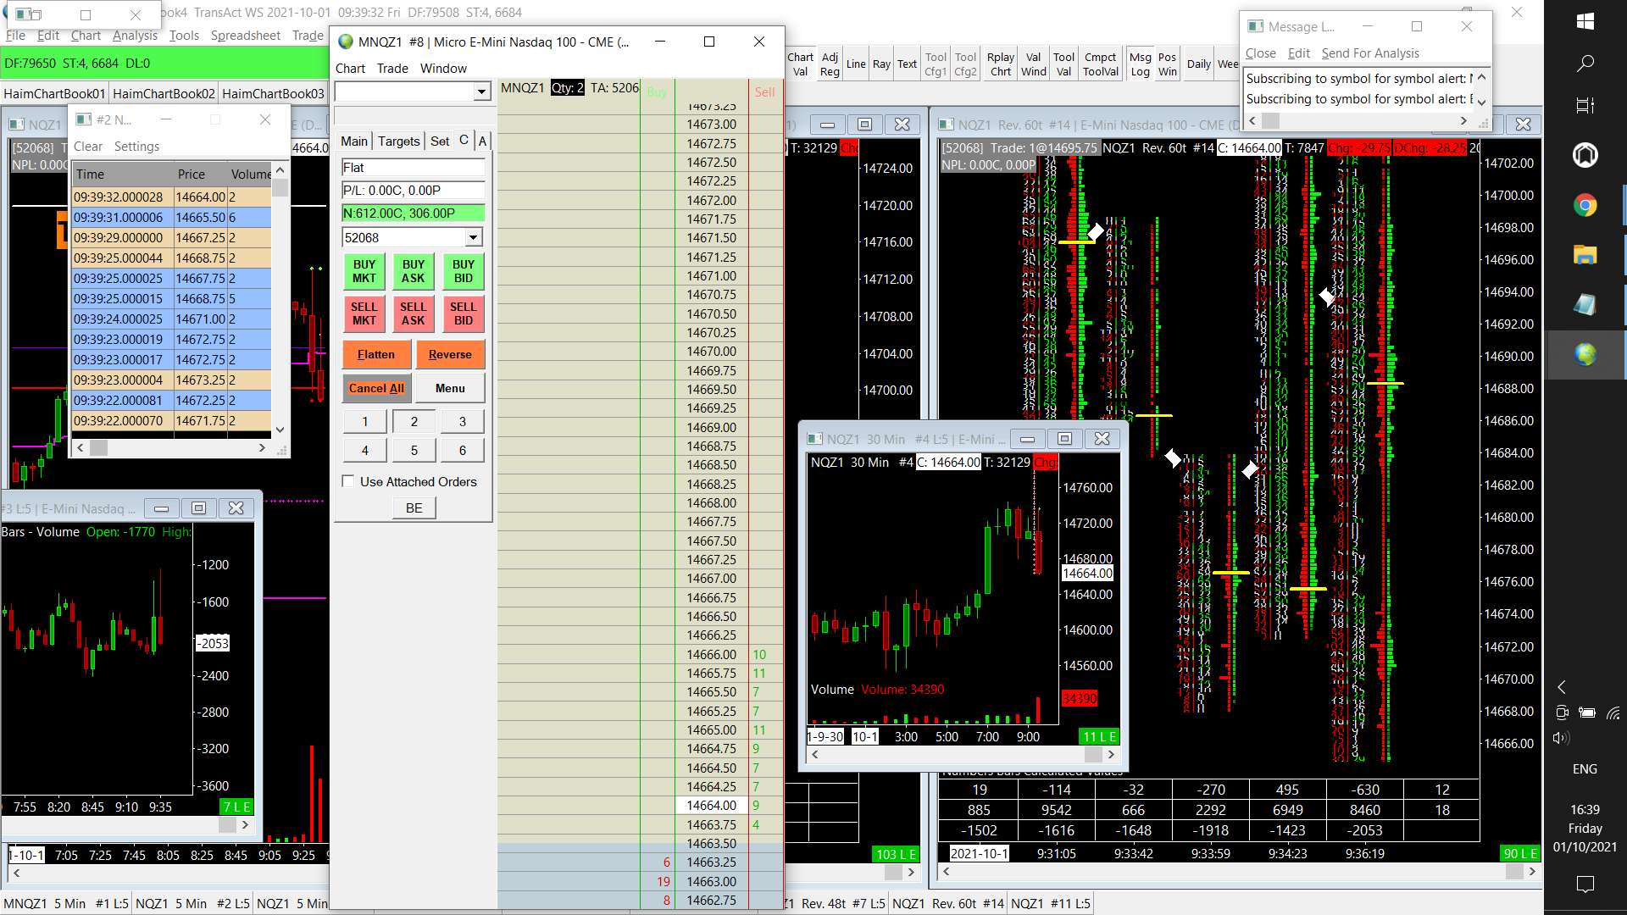Click the Flatten button
Image resolution: width=1627 pixels, height=915 pixels.
click(x=376, y=354)
